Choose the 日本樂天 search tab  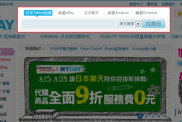[x=91, y=13]
